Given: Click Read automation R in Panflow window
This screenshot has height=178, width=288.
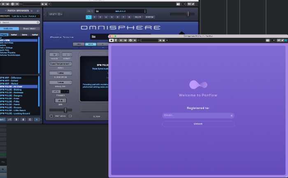Looking at the screenshot, I should [x=121, y=40].
